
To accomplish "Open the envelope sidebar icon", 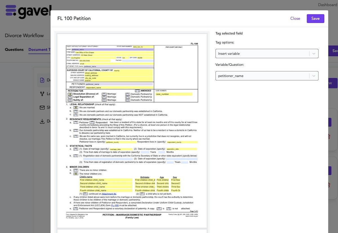I will coord(42,107).
